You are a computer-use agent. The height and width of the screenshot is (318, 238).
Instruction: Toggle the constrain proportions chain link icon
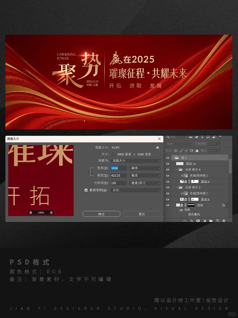pos(90,172)
